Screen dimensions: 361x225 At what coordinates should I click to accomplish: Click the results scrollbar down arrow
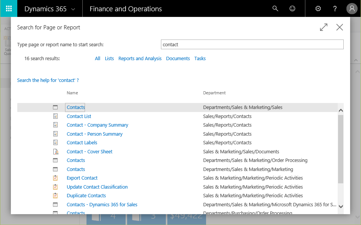(341, 206)
